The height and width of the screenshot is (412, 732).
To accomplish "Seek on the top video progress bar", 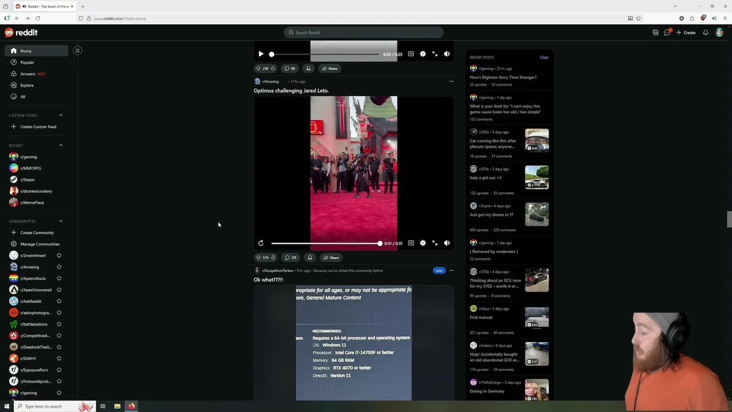I will (x=325, y=54).
